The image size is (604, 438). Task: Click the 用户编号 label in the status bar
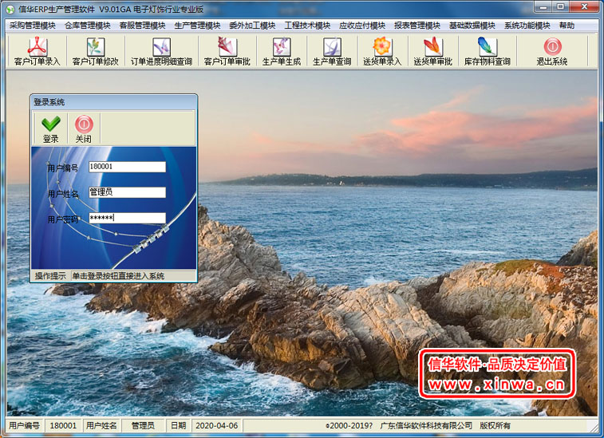coord(24,426)
